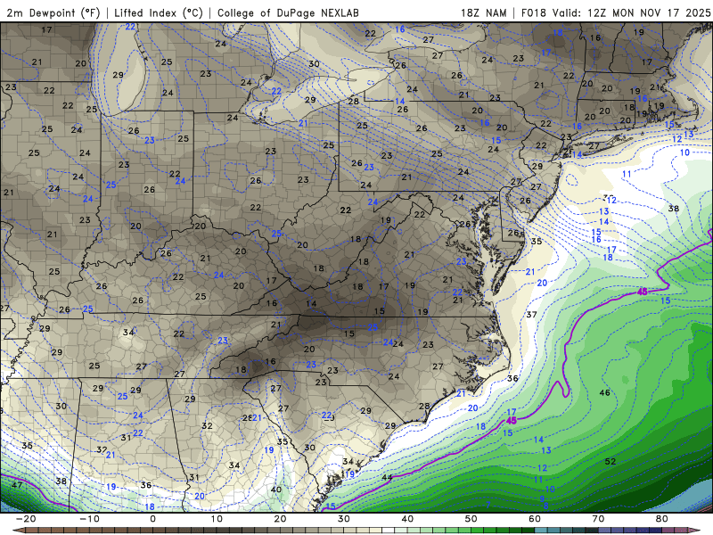
Task: Click the 50 label on the color scale
Action: 471,519
